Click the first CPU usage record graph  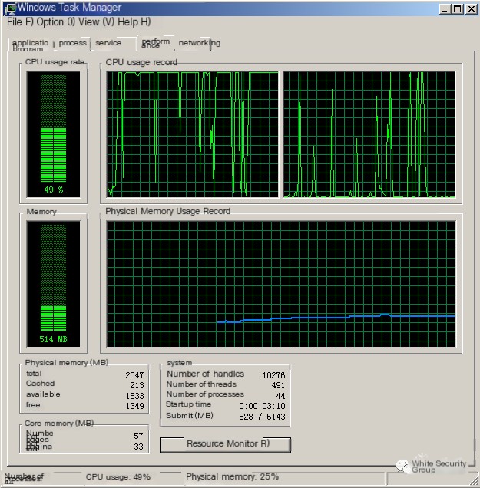pyautogui.click(x=192, y=134)
